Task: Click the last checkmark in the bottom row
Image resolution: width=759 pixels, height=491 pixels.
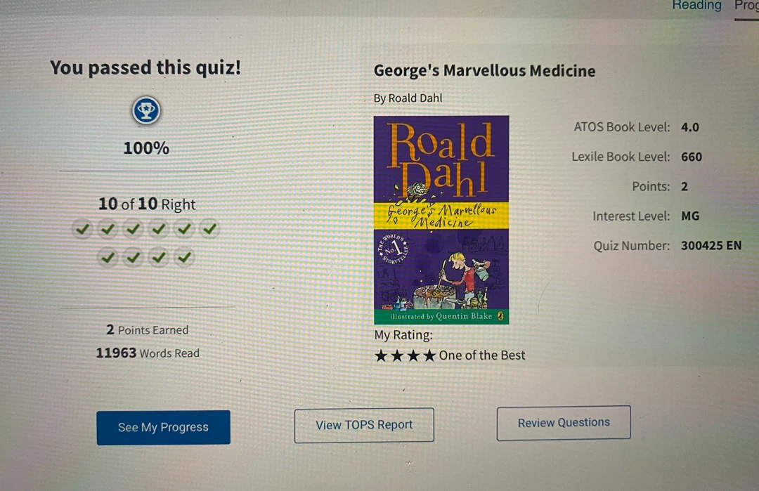Action: (184, 257)
